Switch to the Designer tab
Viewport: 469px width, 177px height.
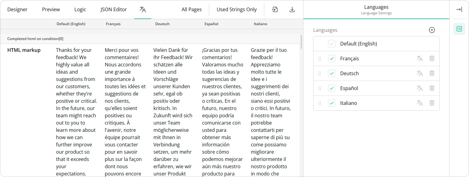pos(17,9)
